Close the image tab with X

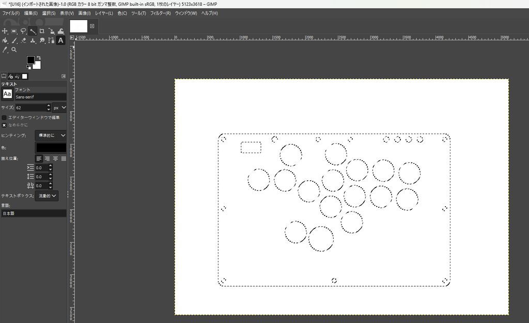point(92,26)
